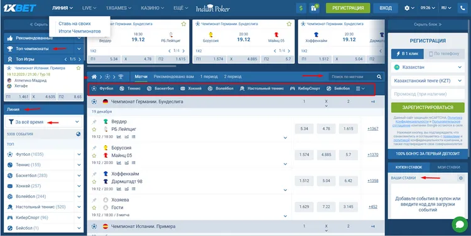Viewport: 471px width, 236px height.
Task: Open statistics chart icon for Вердер match
Action: pos(119,137)
